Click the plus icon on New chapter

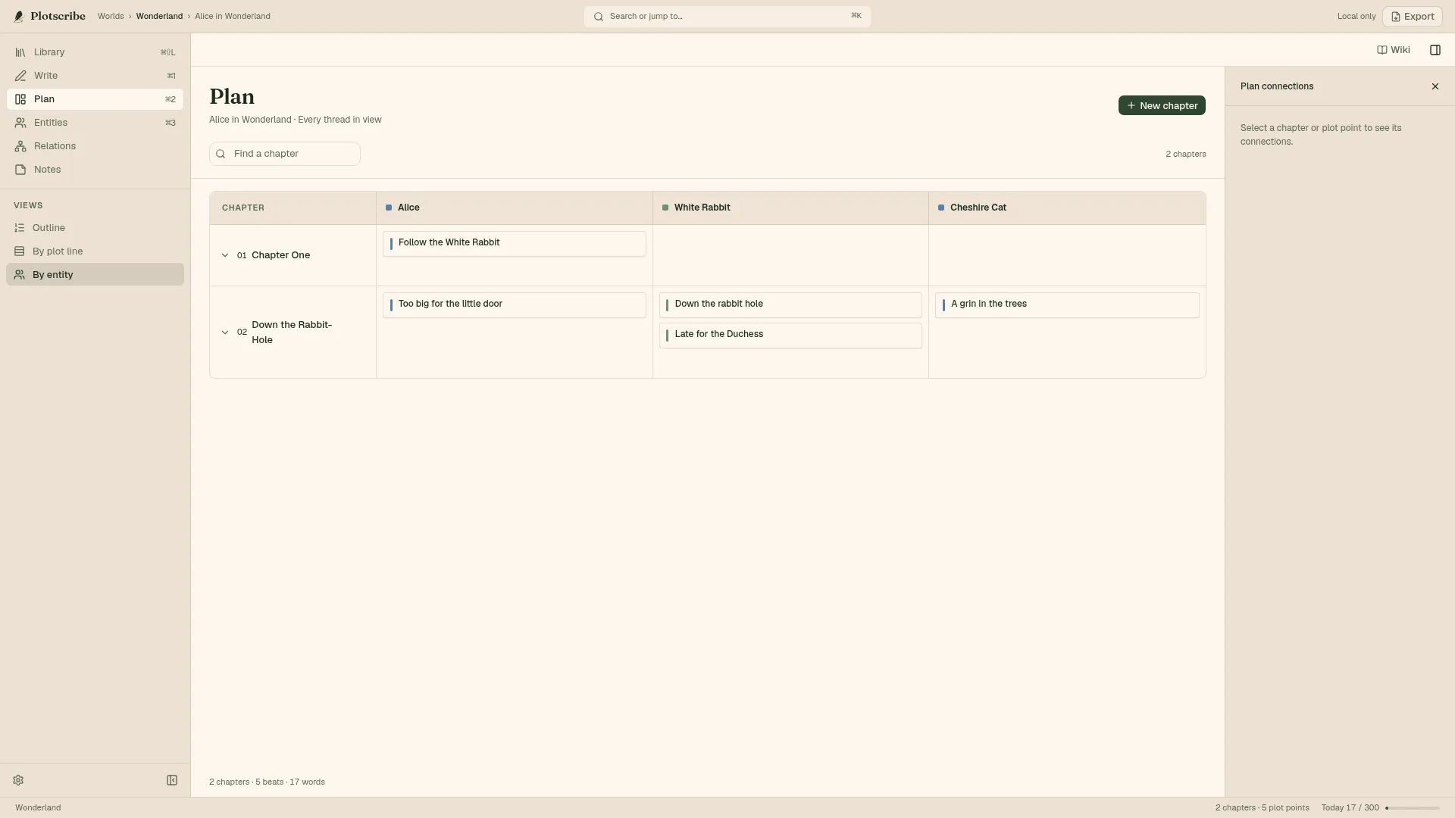[x=1131, y=105]
